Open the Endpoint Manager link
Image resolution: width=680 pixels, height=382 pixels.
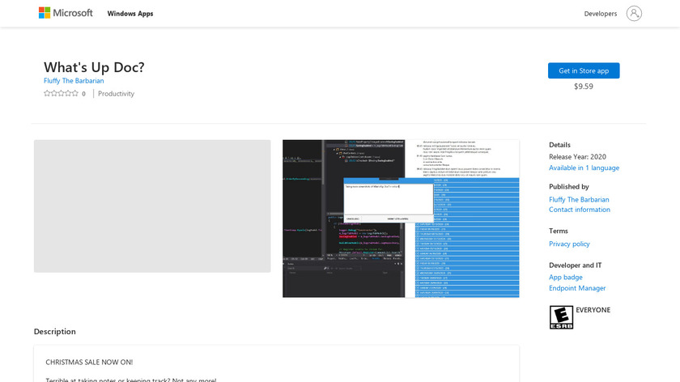point(577,288)
